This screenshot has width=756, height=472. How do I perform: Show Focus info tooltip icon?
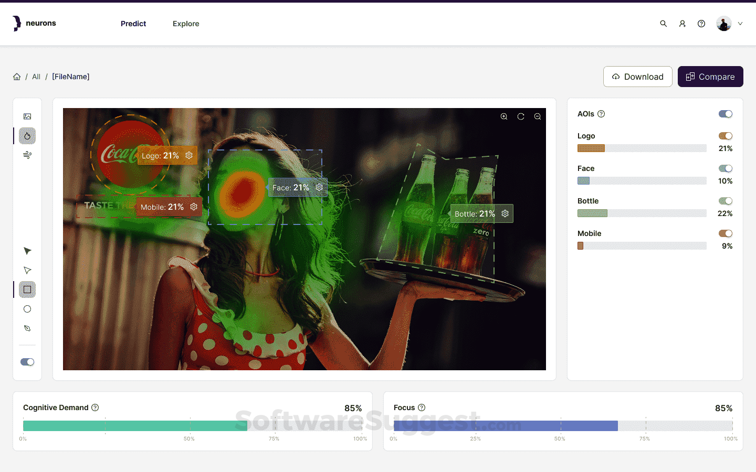[x=422, y=407]
